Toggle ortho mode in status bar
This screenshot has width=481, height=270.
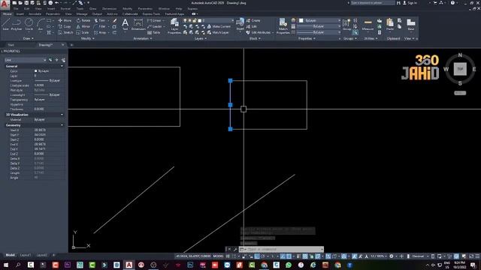point(257,256)
